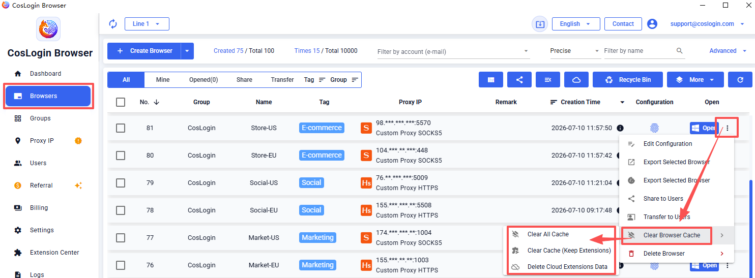755x278 pixels.
Task: Expand the Clear Browser Cache submenu
Action: (x=677, y=235)
